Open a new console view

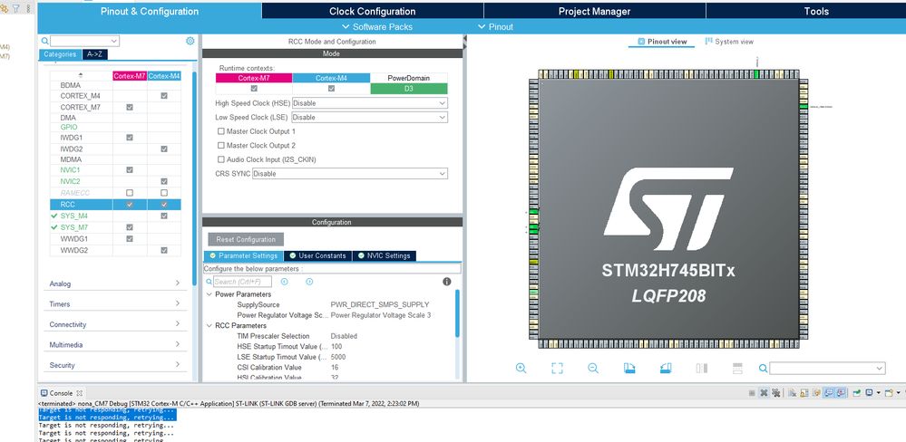pos(890,393)
